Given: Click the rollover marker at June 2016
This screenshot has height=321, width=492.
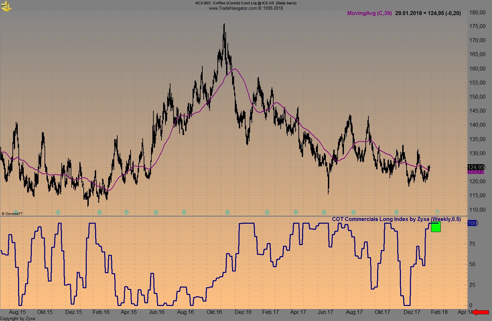Looking at the screenshot, I should click(x=156, y=212).
